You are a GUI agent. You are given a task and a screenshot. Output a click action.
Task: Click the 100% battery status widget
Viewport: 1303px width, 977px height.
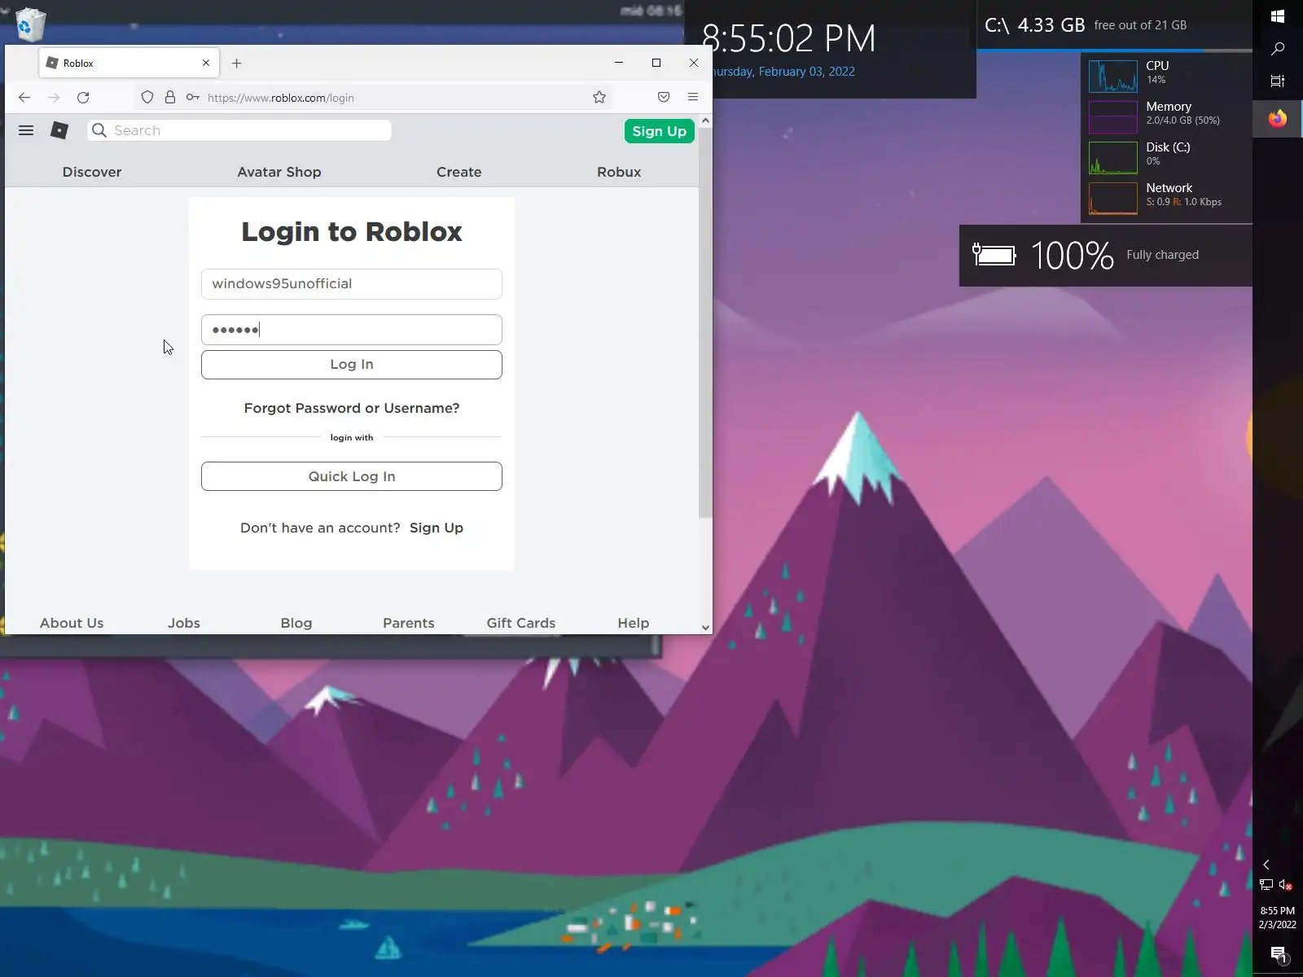(x=1106, y=256)
